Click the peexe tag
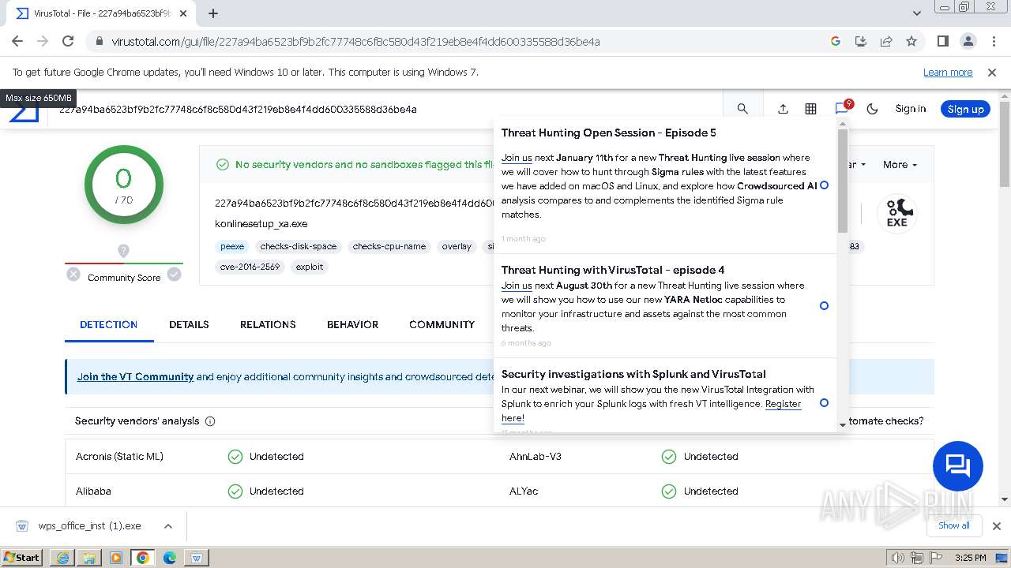The height and width of the screenshot is (568, 1011). (x=232, y=246)
